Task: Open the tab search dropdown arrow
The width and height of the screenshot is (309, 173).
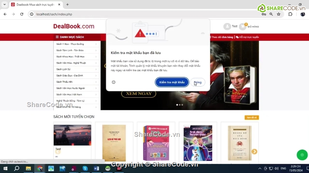Action: (5, 5)
